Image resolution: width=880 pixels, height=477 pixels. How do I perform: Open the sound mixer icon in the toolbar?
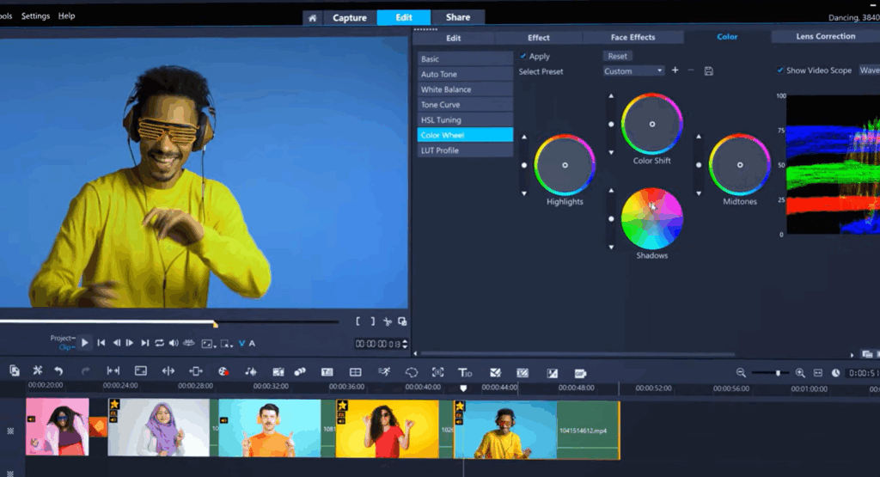tap(251, 371)
